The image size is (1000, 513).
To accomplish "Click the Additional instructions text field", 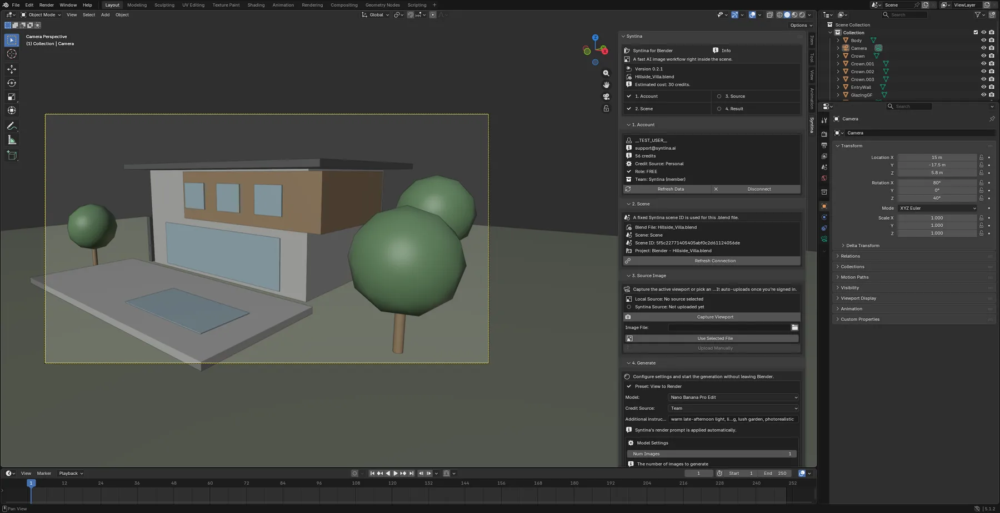I will (733, 419).
